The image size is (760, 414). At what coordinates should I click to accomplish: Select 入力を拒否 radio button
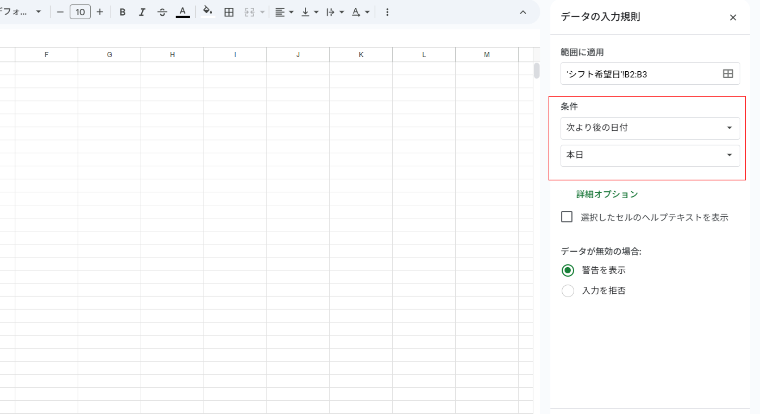[x=568, y=291]
